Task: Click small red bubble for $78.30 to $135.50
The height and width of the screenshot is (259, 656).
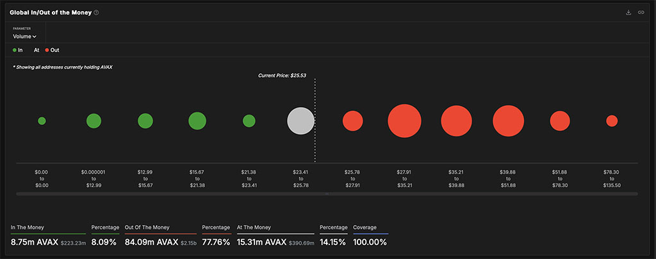Action: 612,121
